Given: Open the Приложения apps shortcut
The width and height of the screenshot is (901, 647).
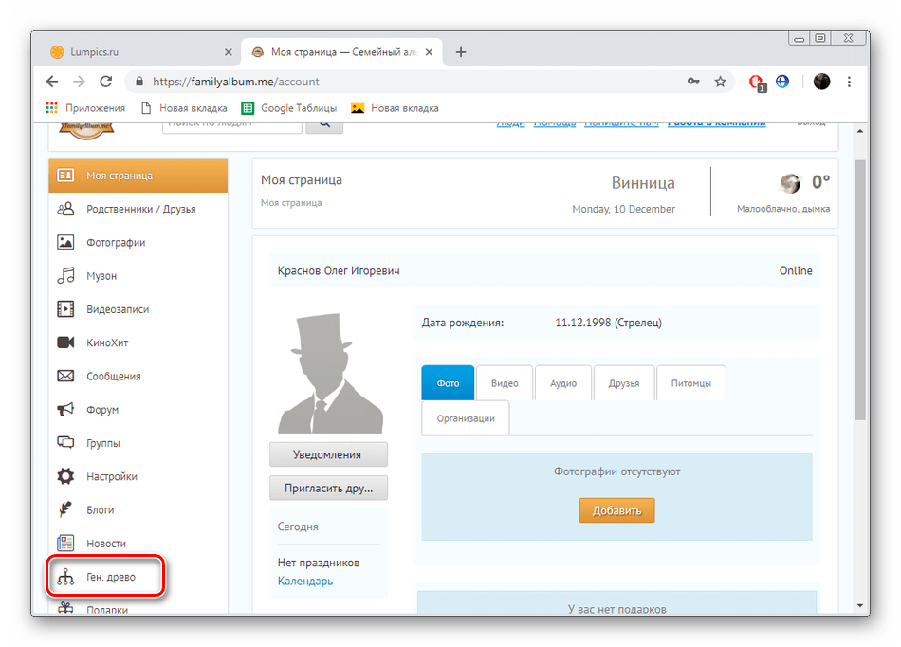Looking at the screenshot, I should (x=85, y=108).
